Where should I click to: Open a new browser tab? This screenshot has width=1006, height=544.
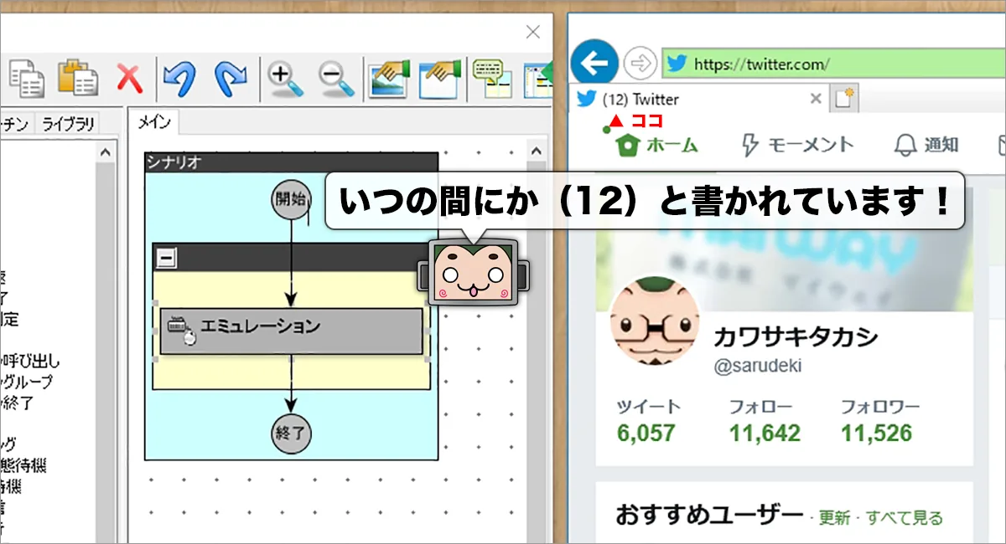(845, 99)
